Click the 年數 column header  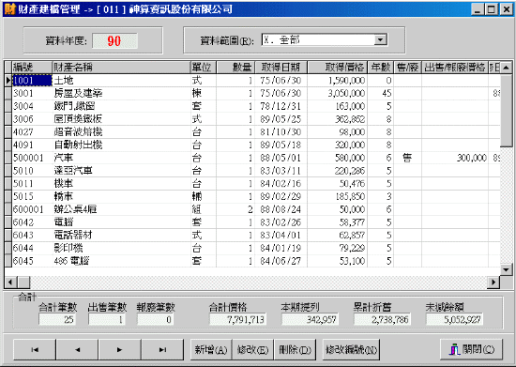point(380,68)
